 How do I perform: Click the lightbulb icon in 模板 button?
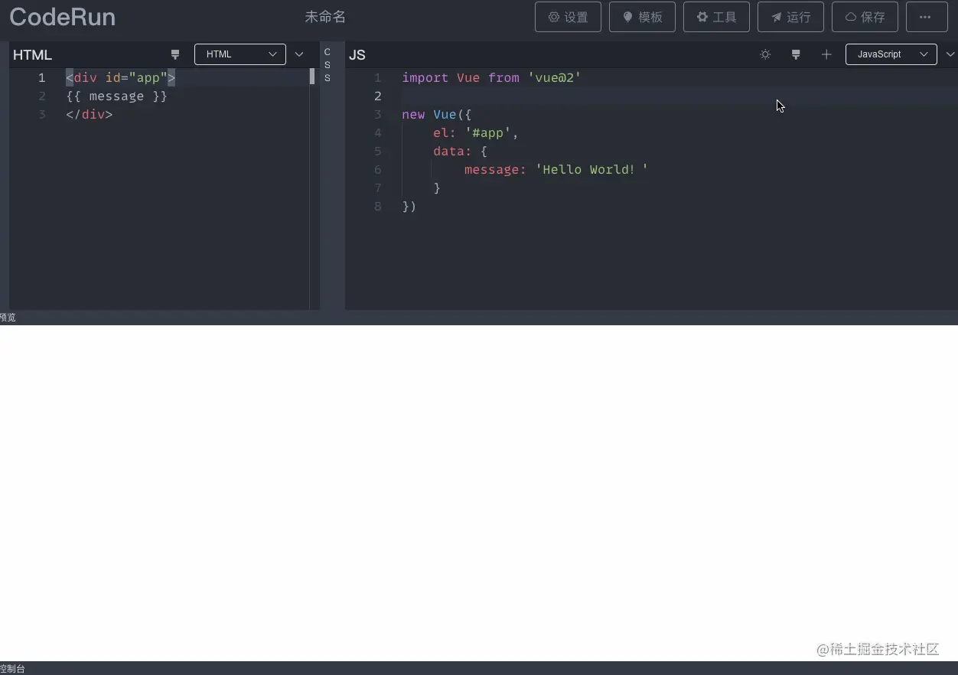click(628, 17)
